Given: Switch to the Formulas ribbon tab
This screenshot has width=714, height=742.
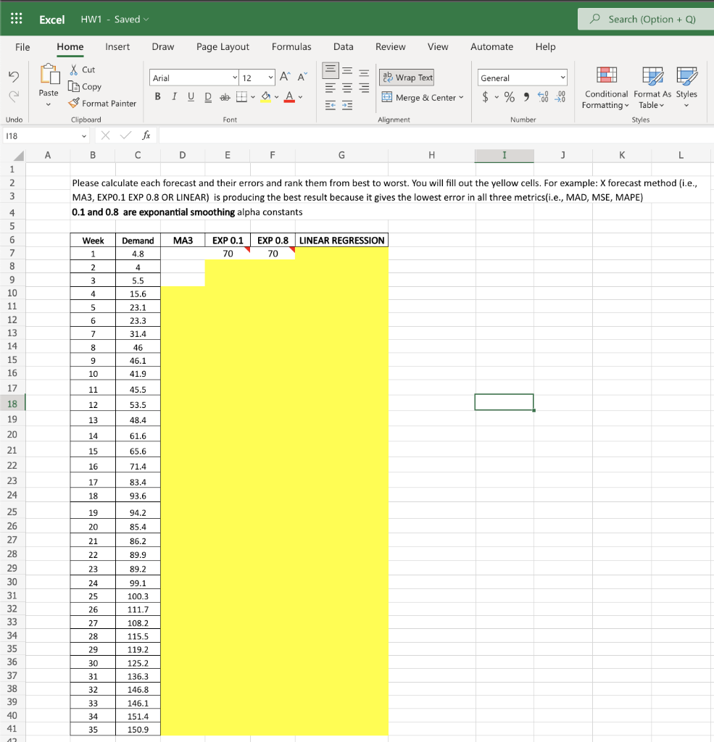Looking at the screenshot, I should 291,46.
